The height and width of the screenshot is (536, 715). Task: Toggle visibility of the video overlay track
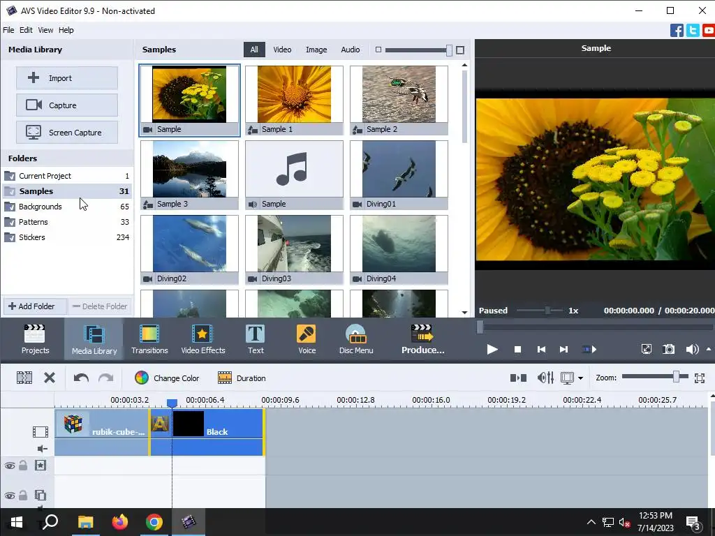(10, 496)
